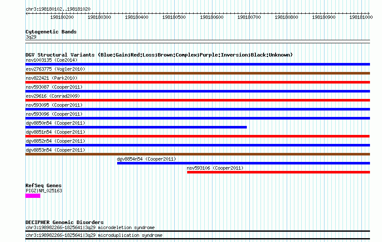Click the brown dgv8853n54 complex bar

point(197,154)
